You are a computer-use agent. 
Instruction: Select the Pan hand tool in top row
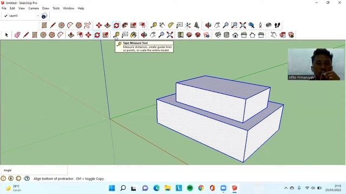pyautogui.click(x=217, y=25)
